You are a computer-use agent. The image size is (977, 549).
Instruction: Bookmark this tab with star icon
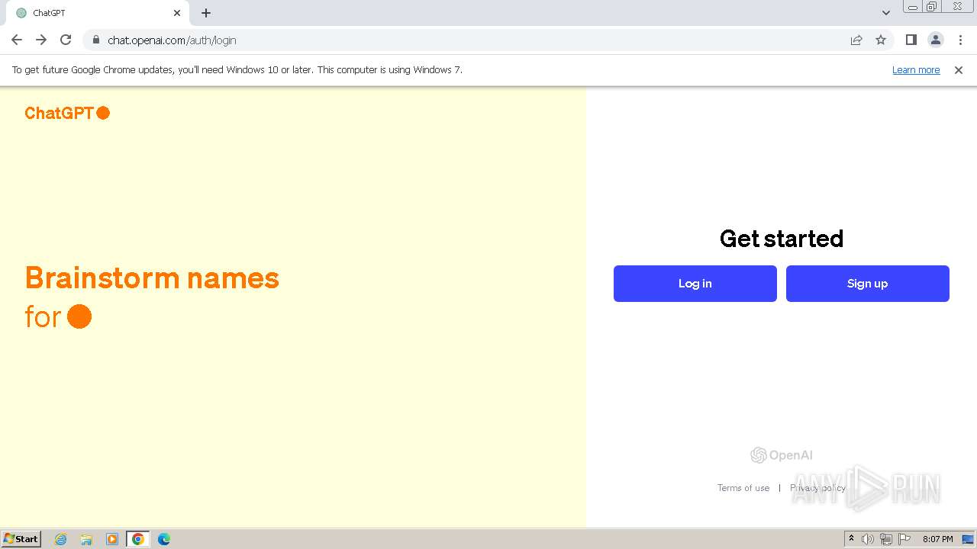tap(881, 40)
